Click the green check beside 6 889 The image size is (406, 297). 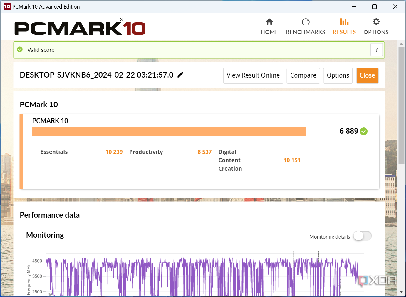click(x=364, y=131)
